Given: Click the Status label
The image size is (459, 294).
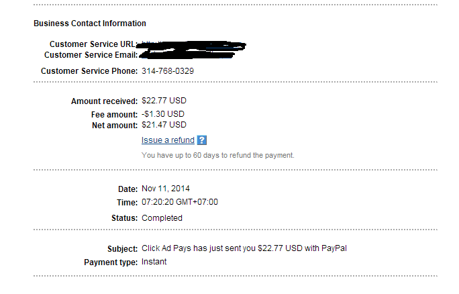Looking at the screenshot, I should tap(124, 218).
